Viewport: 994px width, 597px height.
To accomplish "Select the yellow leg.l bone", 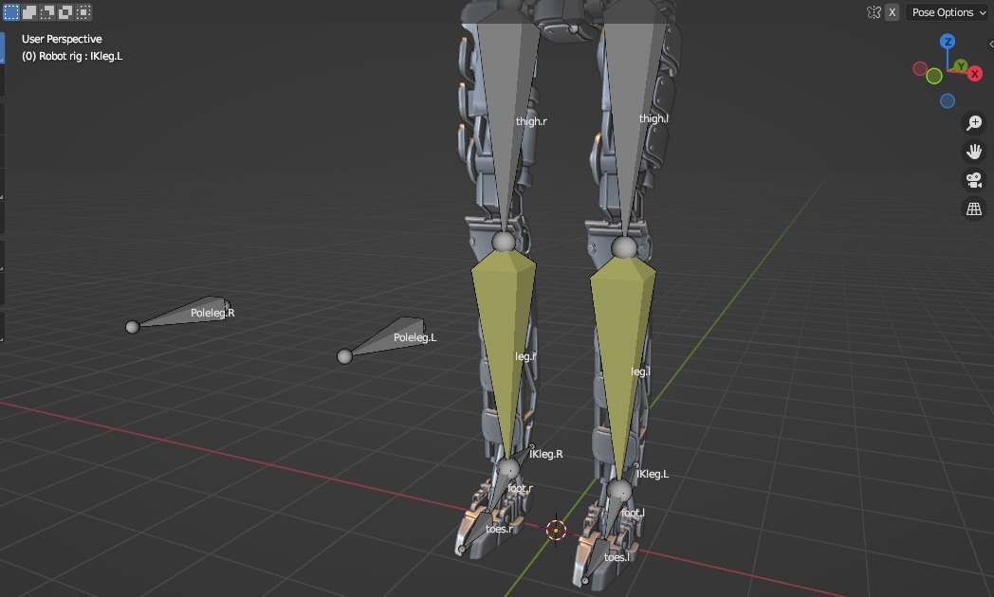I will pyautogui.click(x=622, y=367).
